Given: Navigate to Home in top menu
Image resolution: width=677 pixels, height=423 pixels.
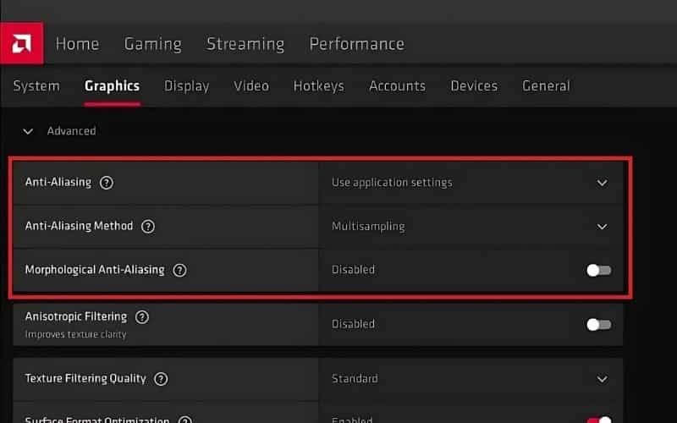Looking at the screenshot, I should coord(77,44).
